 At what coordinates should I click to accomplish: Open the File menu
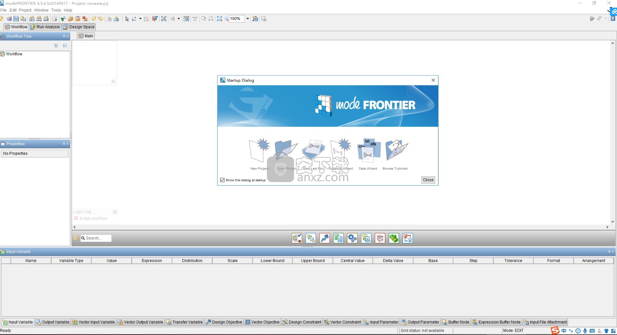click(3, 10)
